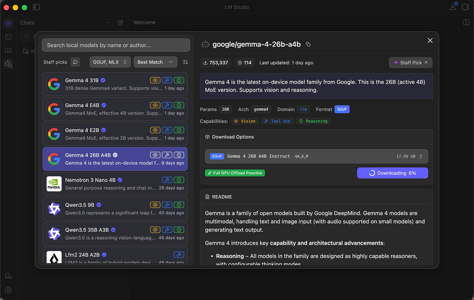Click the Last updated: 1 day ago text
The width and height of the screenshot is (474, 300).
coord(286,63)
